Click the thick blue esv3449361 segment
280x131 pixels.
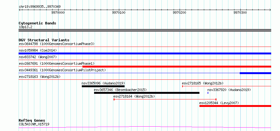click(255, 73)
